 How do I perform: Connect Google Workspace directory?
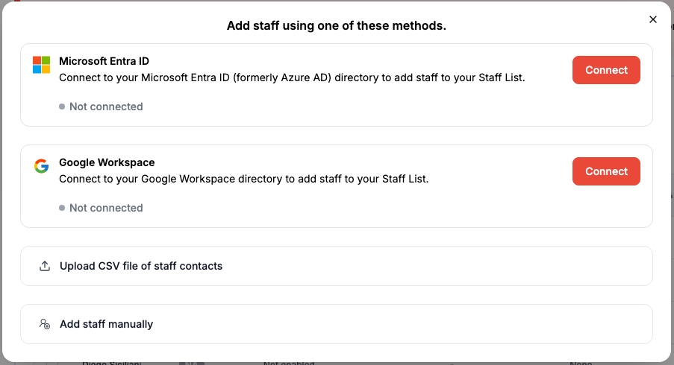click(605, 171)
